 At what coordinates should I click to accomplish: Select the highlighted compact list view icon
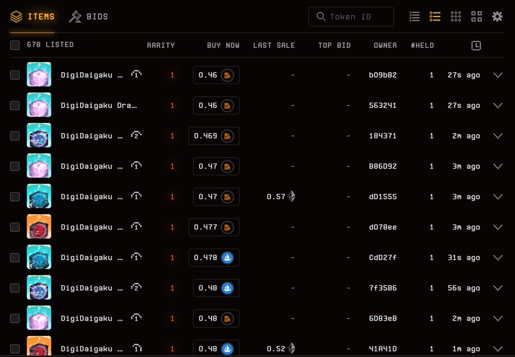coord(435,17)
